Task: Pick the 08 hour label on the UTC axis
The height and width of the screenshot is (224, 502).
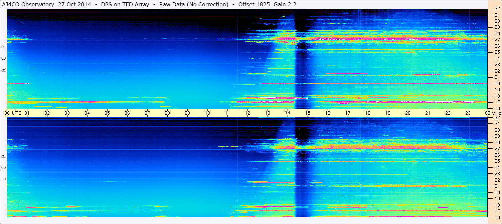Action: [x=167, y=113]
